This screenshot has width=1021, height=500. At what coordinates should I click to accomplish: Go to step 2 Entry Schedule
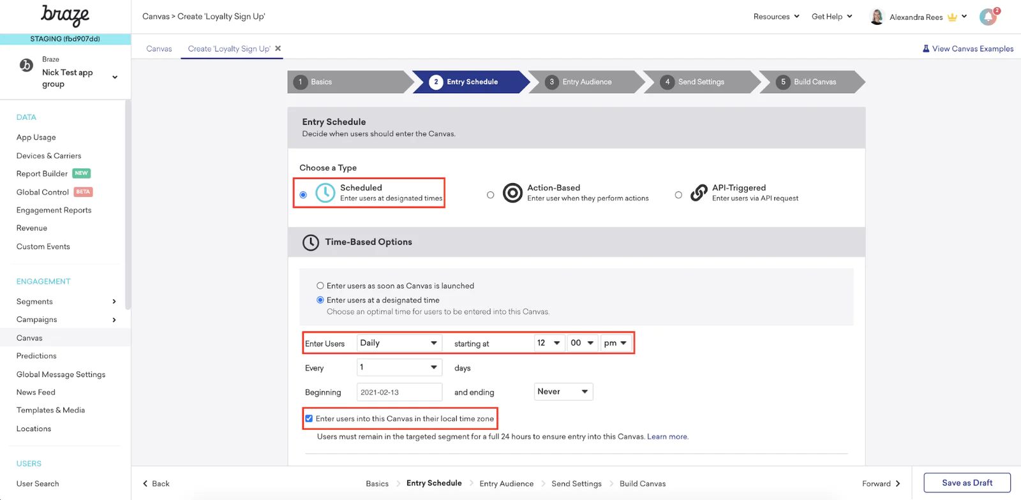472,82
